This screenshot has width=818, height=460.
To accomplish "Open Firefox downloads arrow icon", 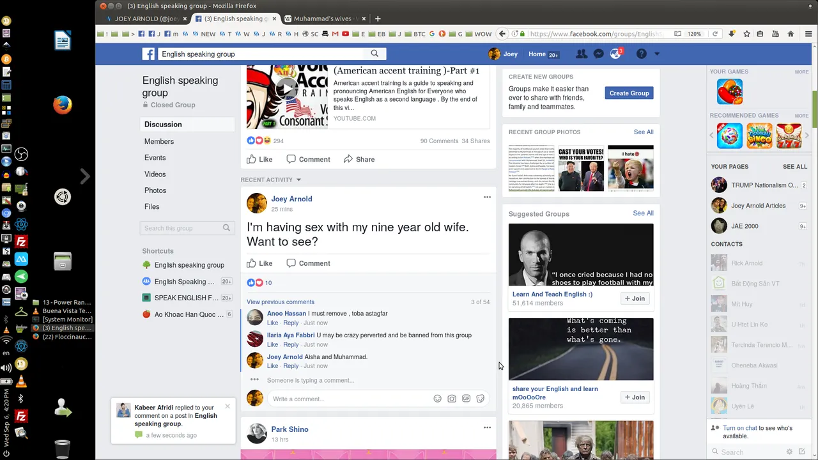I will [x=732, y=34].
